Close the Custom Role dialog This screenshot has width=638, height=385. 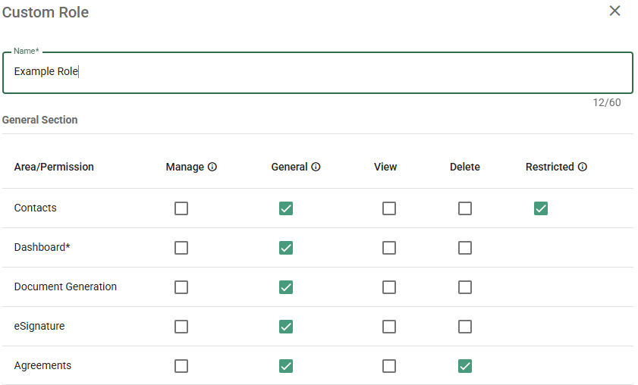tap(614, 11)
